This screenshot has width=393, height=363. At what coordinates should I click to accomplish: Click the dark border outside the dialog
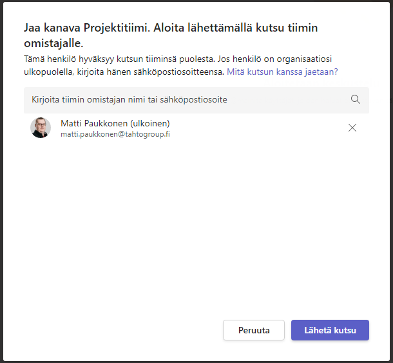click(1, 181)
